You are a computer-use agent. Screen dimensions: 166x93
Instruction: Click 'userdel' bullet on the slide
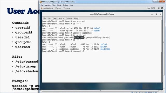coord(23,37)
